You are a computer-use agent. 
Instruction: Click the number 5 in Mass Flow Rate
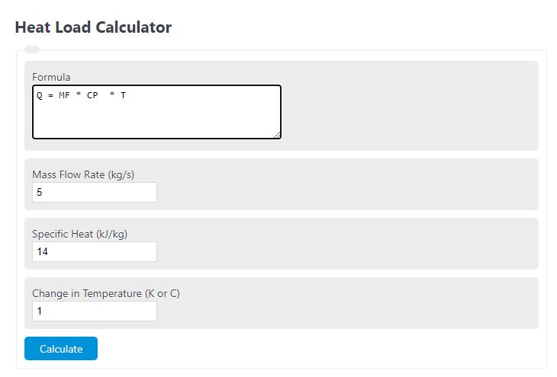tap(40, 193)
